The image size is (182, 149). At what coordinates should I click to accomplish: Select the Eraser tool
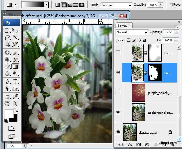pyautogui.click(x=7, y=67)
